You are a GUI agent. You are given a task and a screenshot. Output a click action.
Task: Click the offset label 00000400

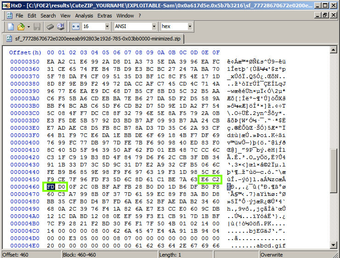point(25,143)
